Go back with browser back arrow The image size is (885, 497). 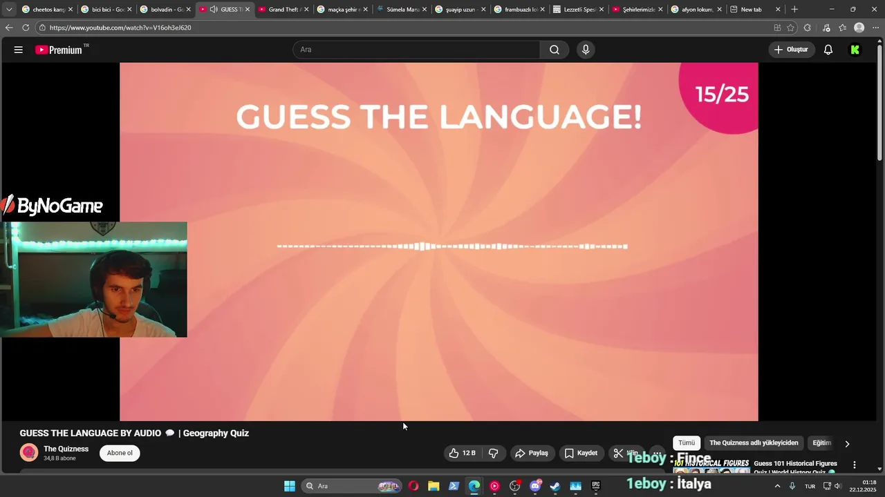(9, 28)
